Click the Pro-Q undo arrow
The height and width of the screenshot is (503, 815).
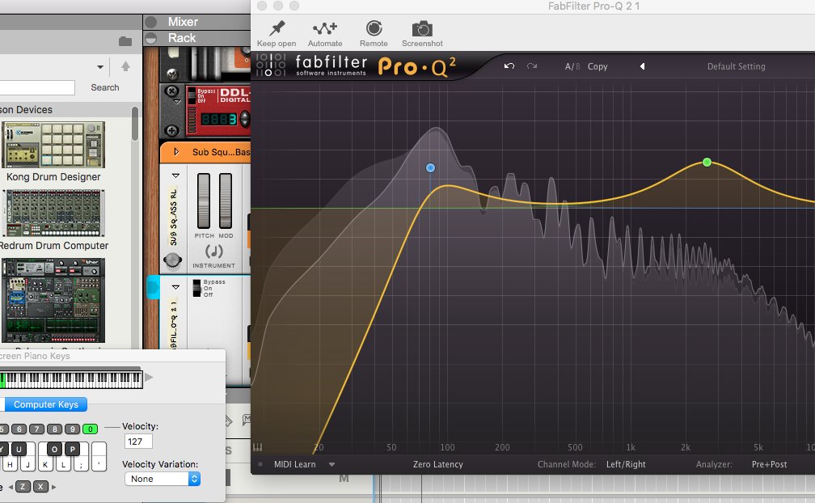[509, 66]
